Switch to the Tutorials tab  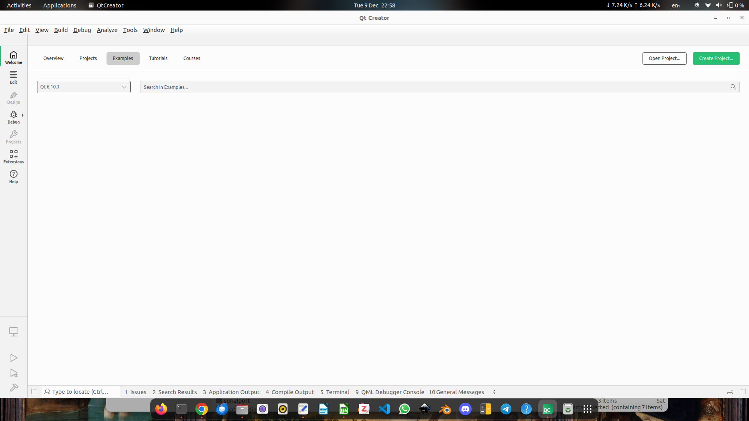tap(158, 58)
